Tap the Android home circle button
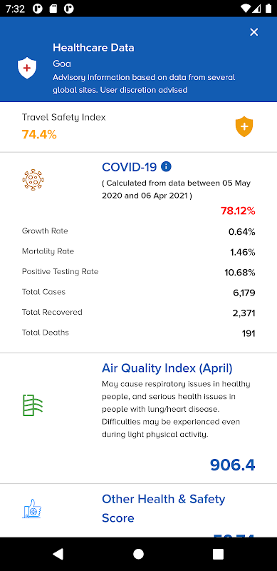This screenshot has width=277, height=571. pyautogui.click(x=138, y=554)
